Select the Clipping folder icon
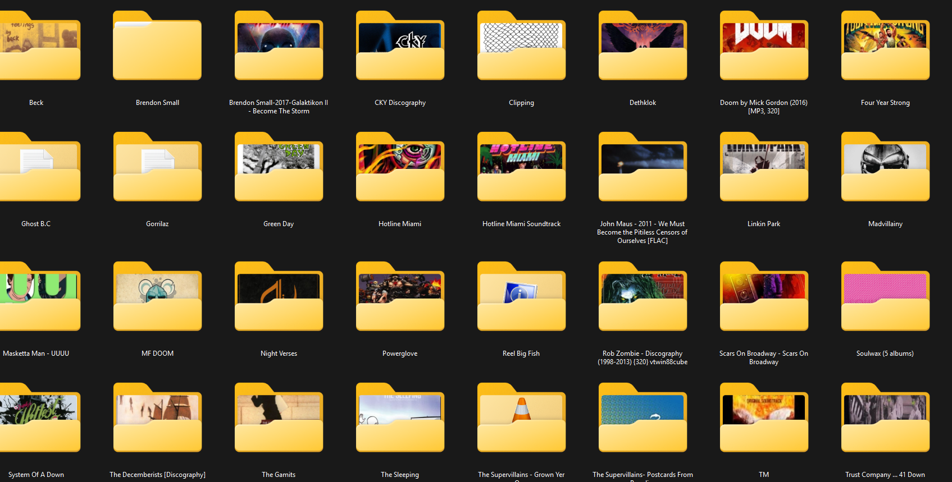The width and height of the screenshot is (952, 482). coord(521,45)
